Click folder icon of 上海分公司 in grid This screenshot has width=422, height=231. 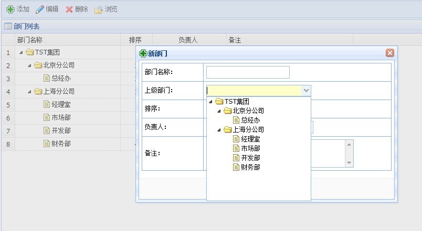38,91
